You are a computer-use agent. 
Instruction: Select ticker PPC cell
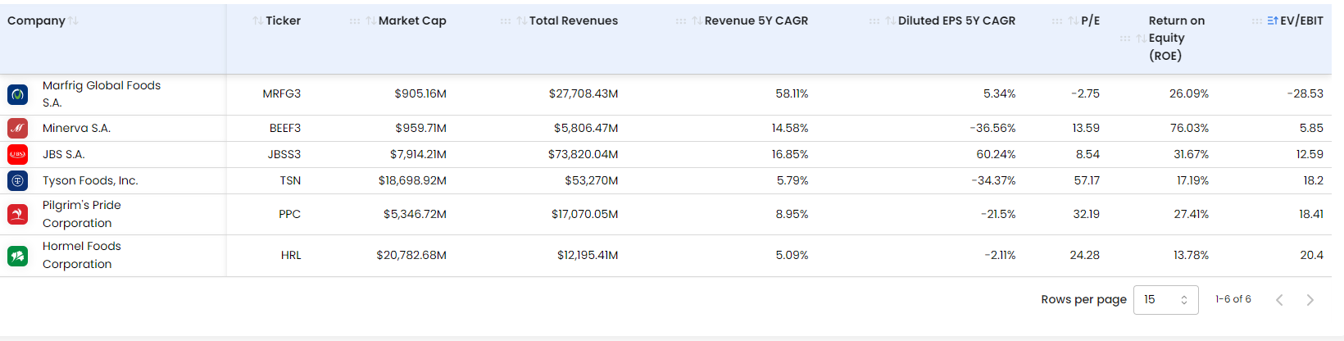[x=290, y=214]
